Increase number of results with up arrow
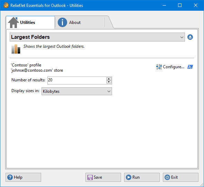This screenshot has height=187, width=204. [x=109, y=79]
